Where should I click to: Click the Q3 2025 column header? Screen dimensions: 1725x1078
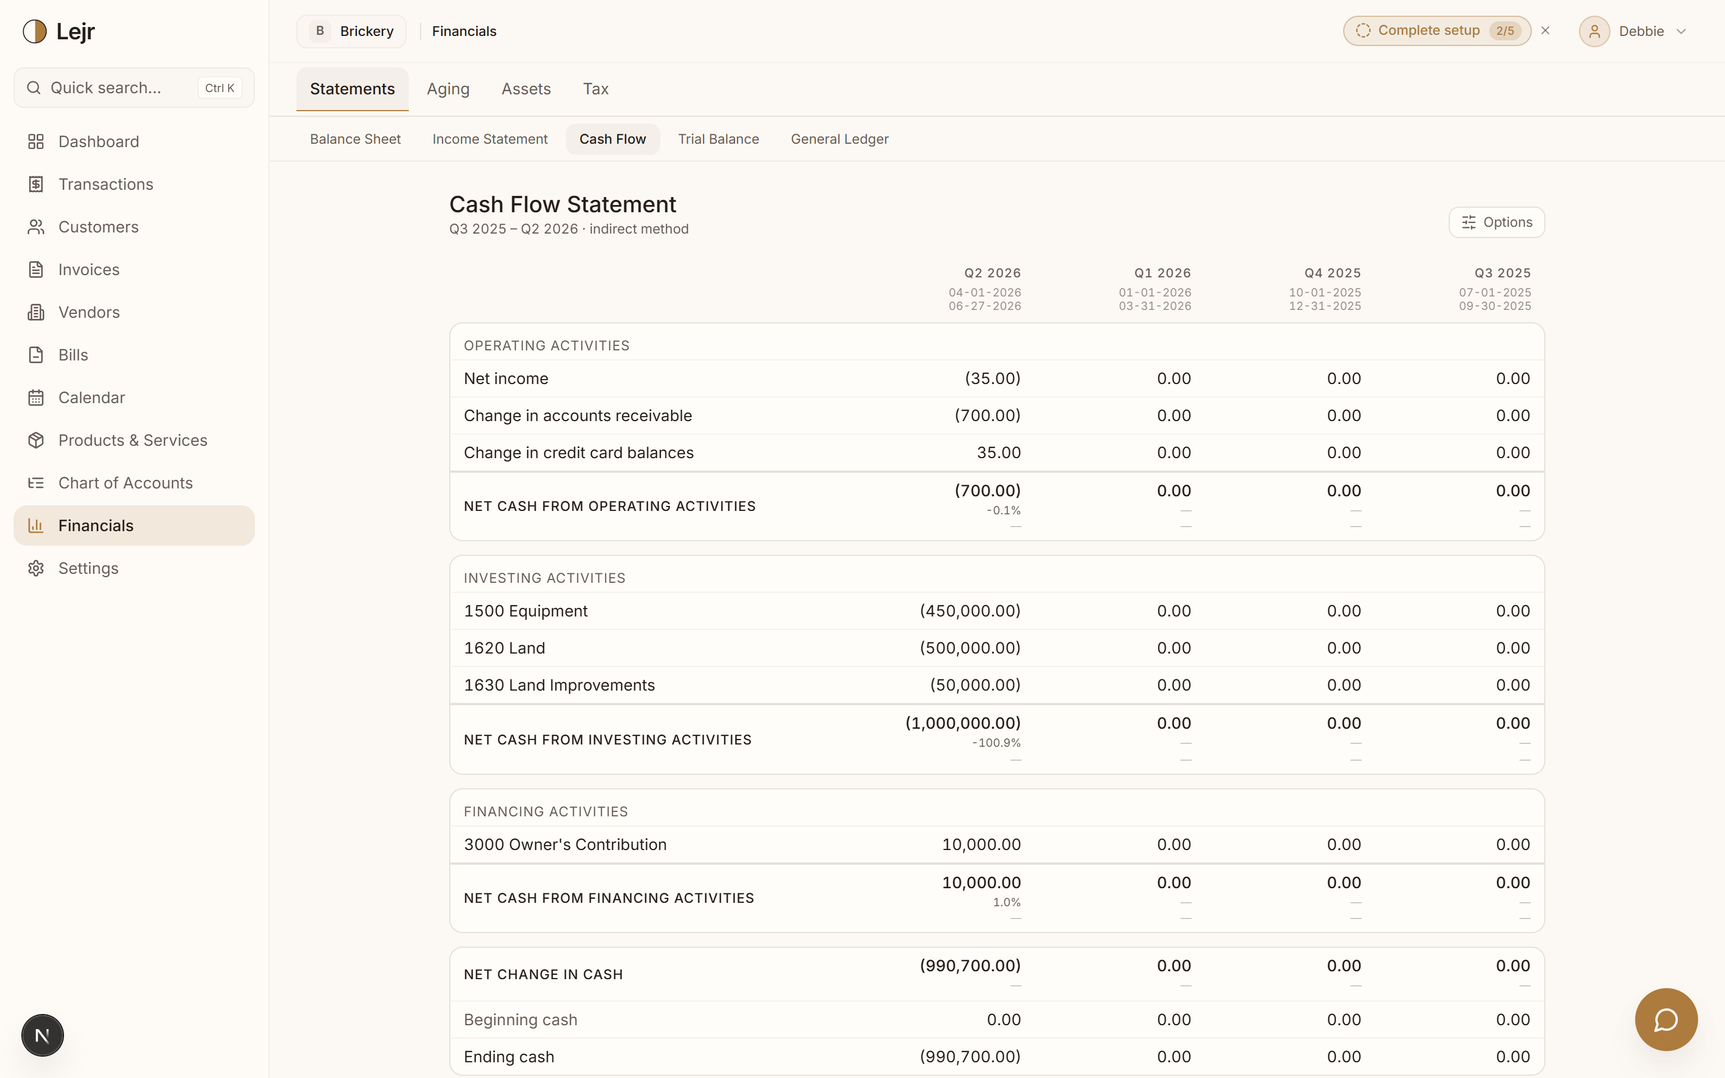coord(1503,273)
